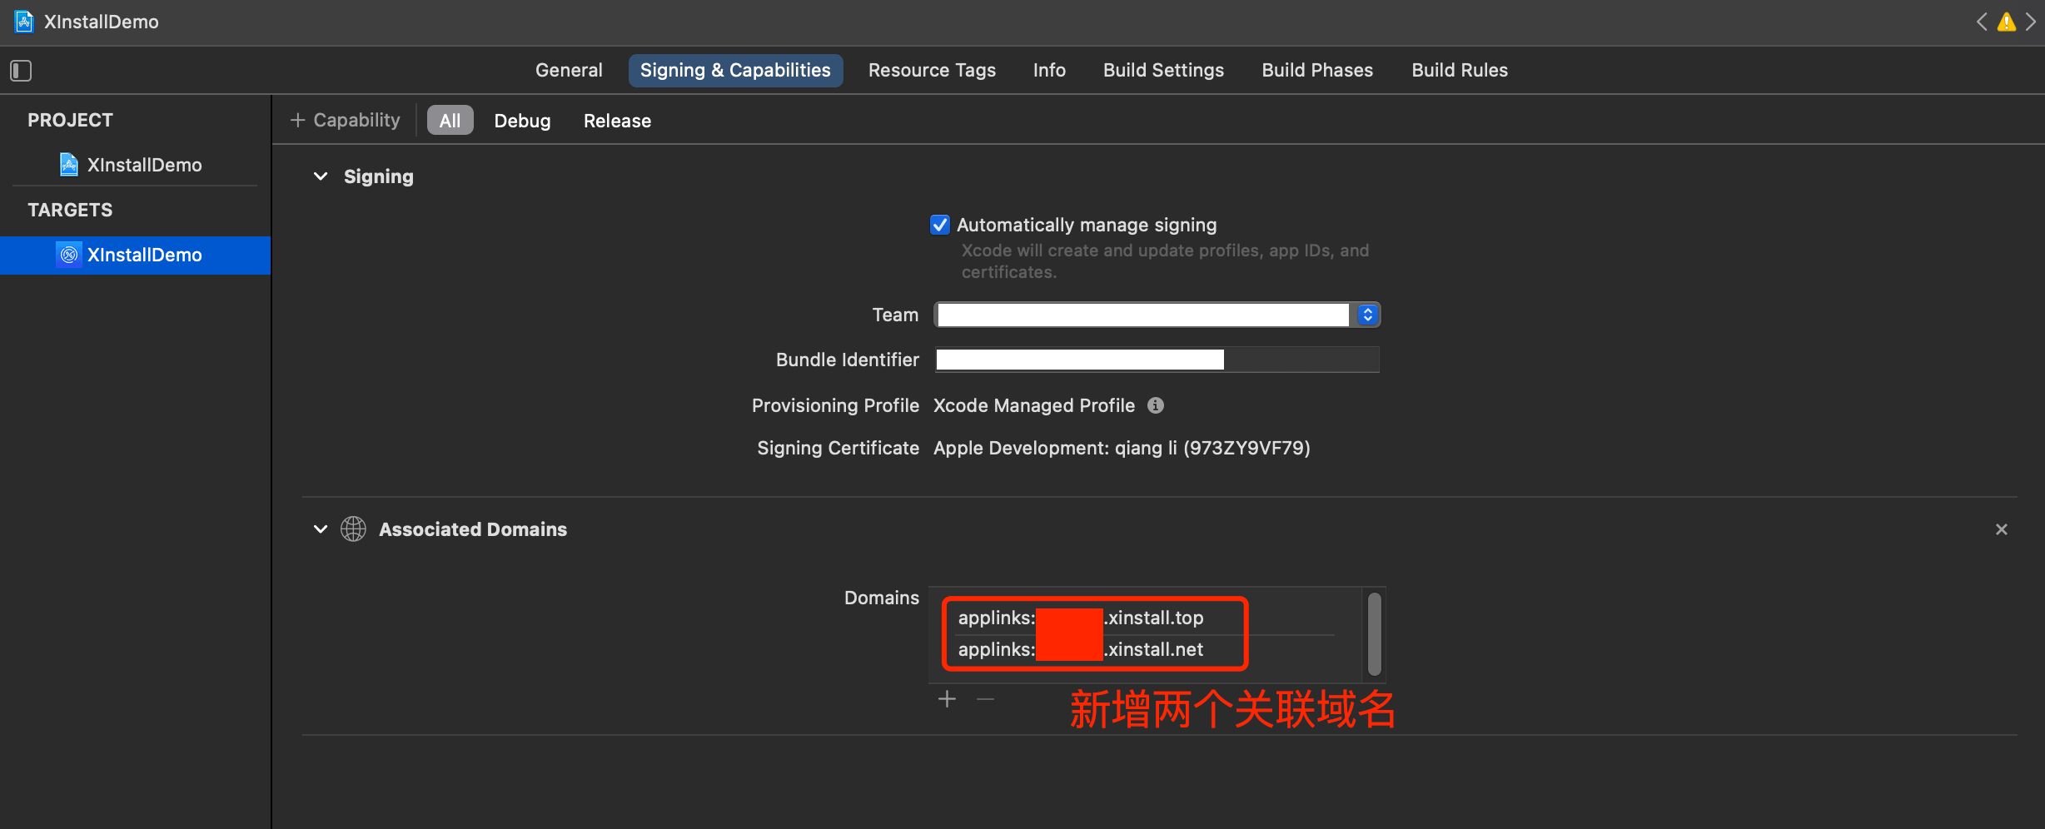This screenshot has height=829, width=2045.
Task: Open the Build Phases tab
Action: [x=1317, y=71]
